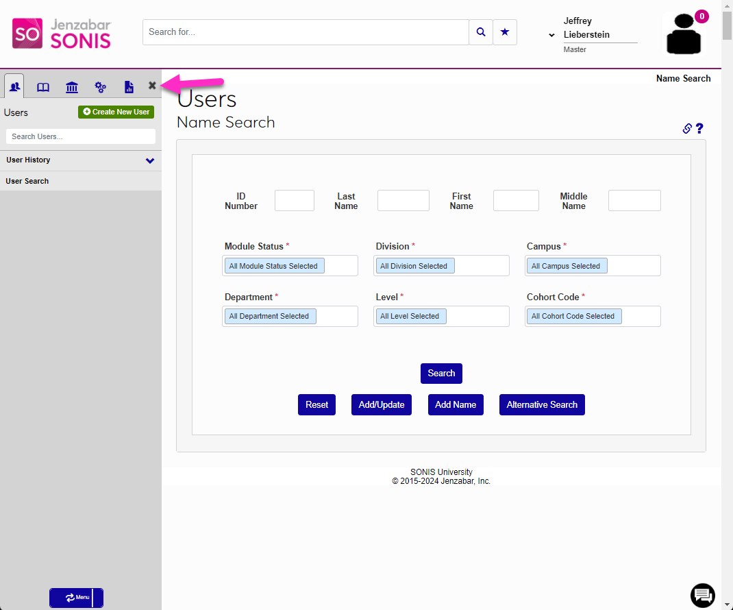Select the Users people icon tab
The height and width of the screenshot is (610, 733).
[x=14, y=86]
